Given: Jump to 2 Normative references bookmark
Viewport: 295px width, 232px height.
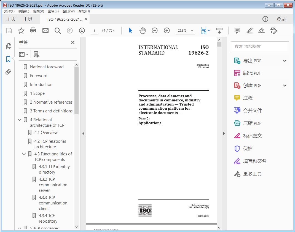Looking at the screenshot, I should [51, 102].
